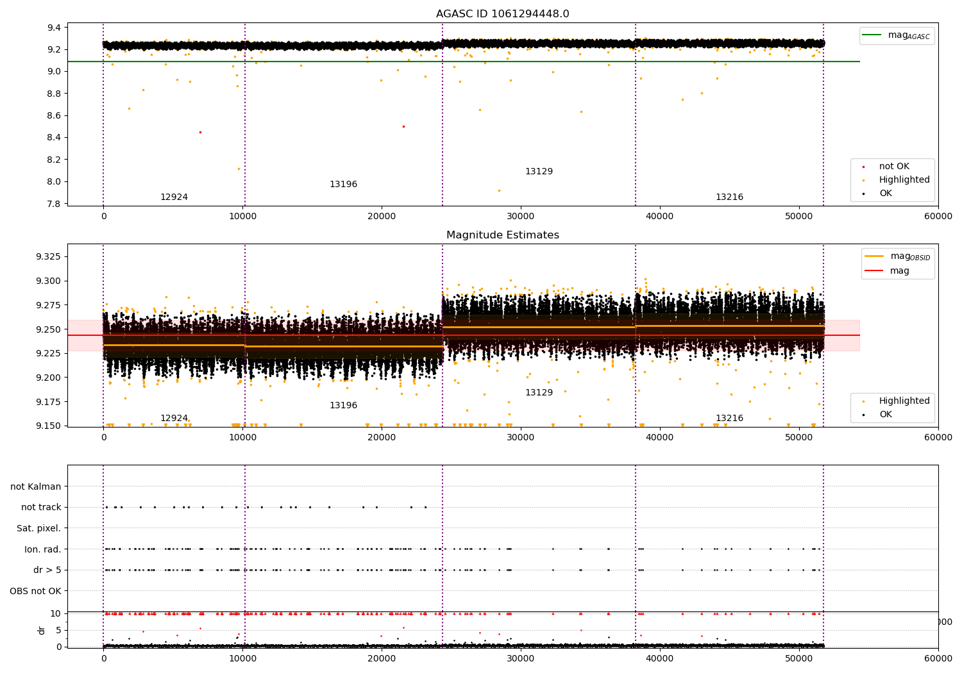Select the 'Sat. pixel.' row label
Image resolution: width=962 pixels, height=673 pixels.
click(x=39, y=528)
